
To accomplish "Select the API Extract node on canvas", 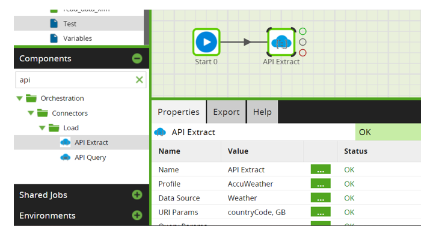I will coord(281,42).
